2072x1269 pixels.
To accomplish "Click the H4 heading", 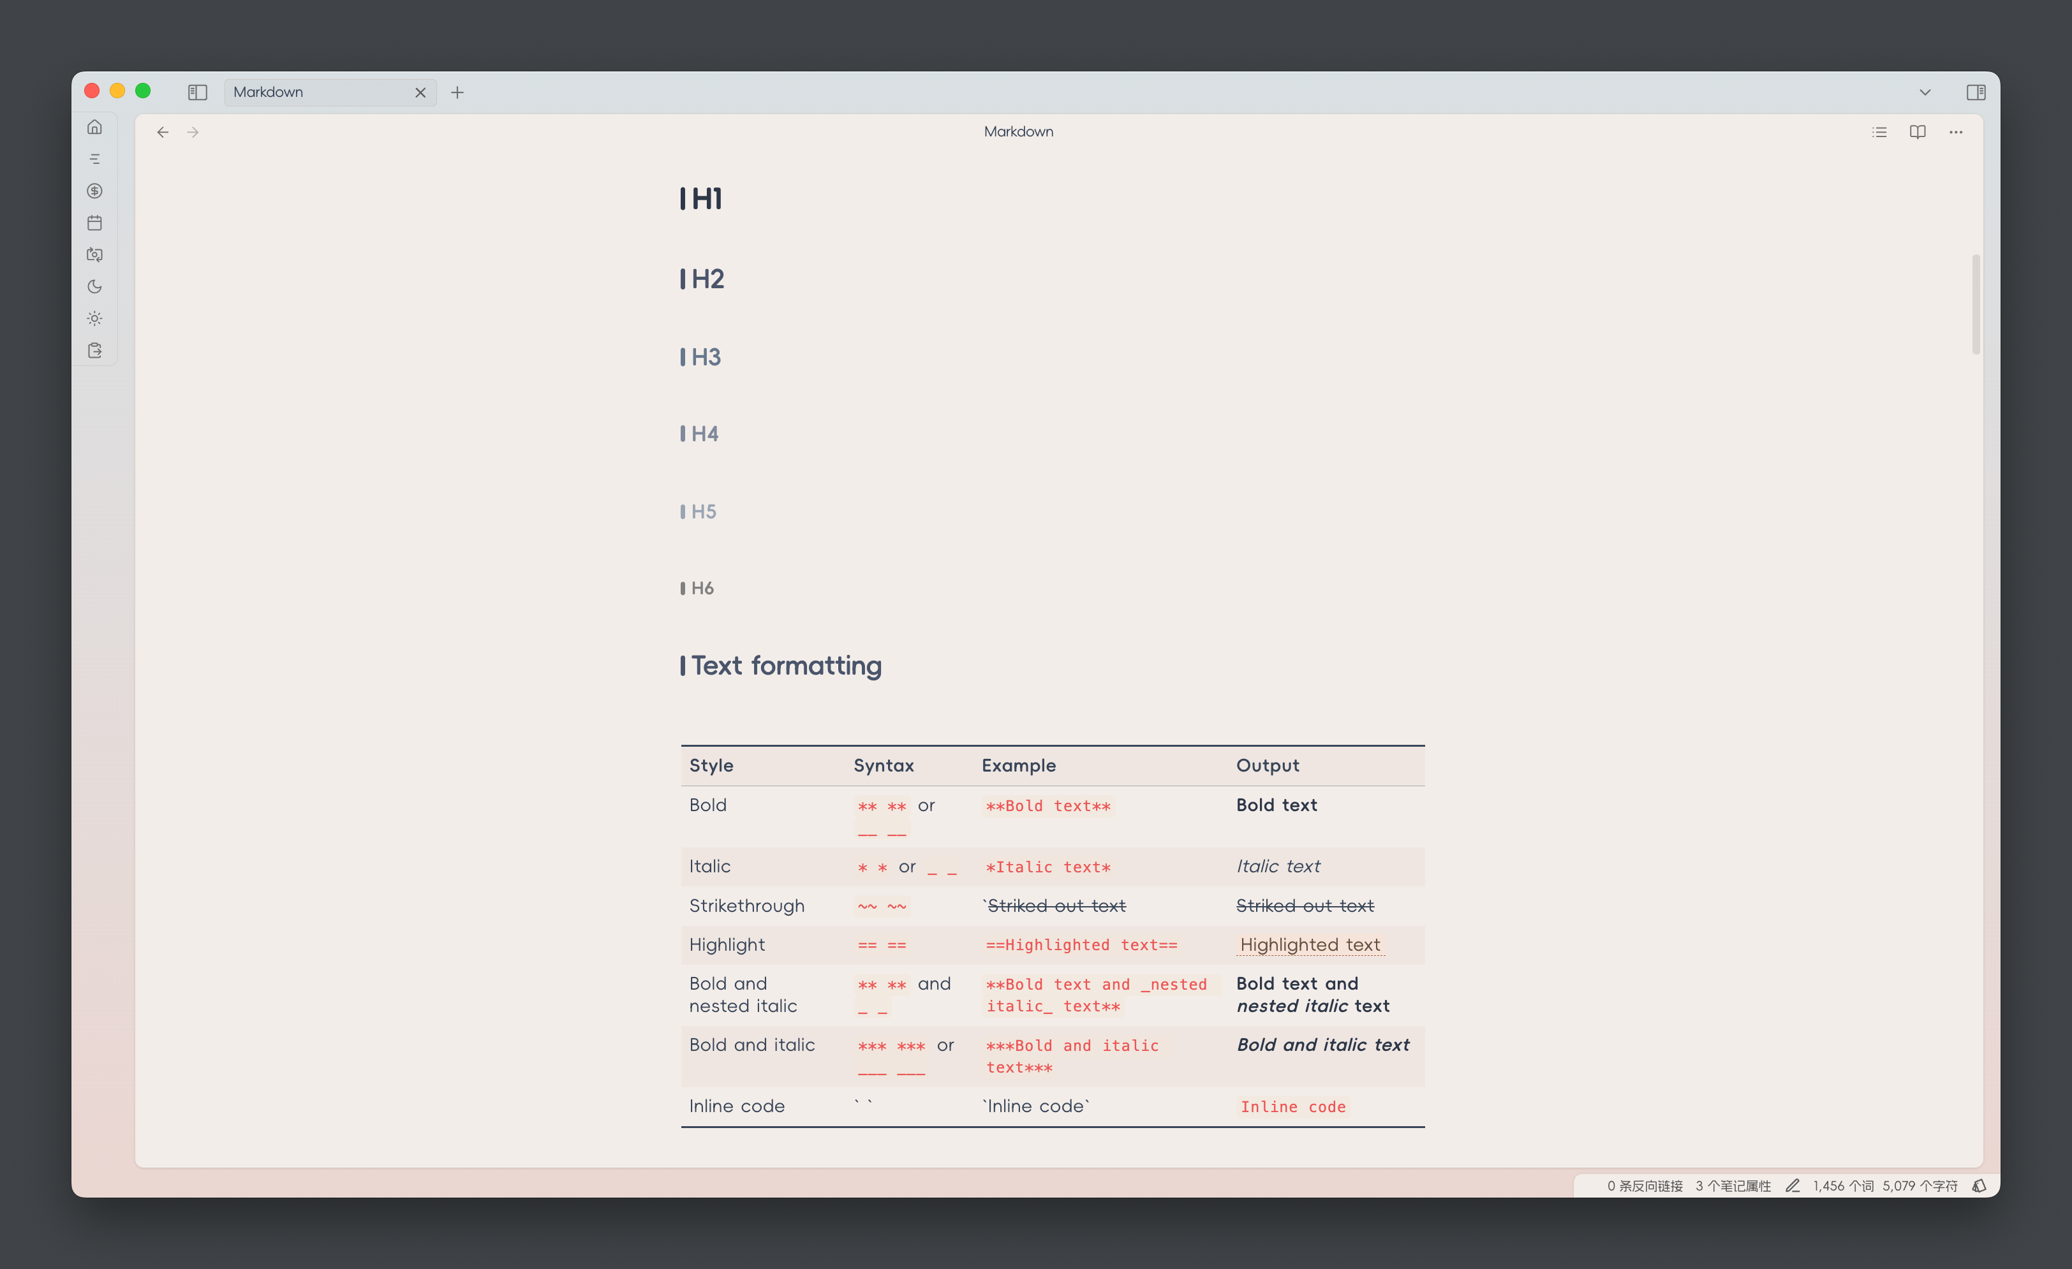I will [705, 434].
